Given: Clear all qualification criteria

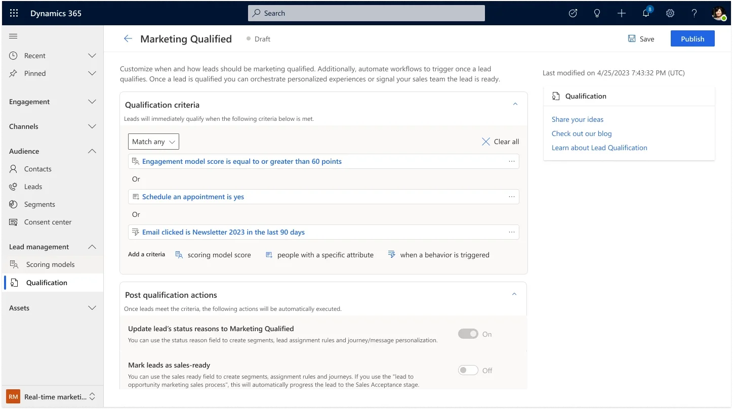Looking at the screenshot, I should (x=500, y=142).
